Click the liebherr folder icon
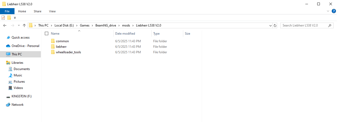The image size is (337, 122). (x=53, y=47)
